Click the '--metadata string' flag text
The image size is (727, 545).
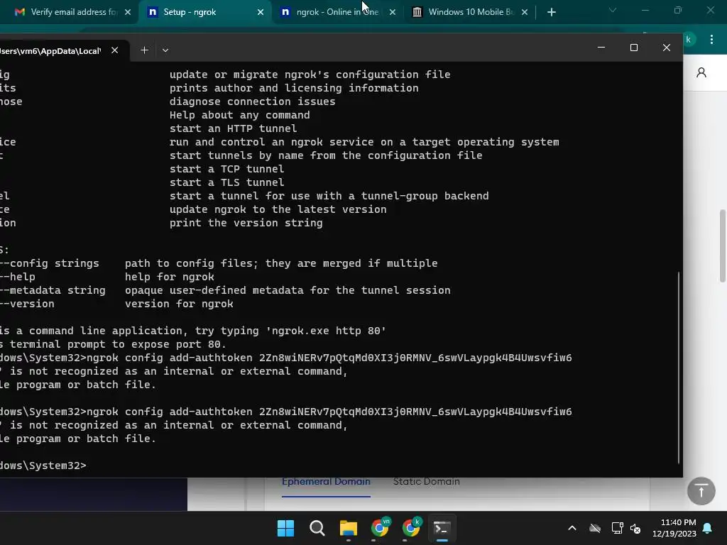tap(53, 290)
